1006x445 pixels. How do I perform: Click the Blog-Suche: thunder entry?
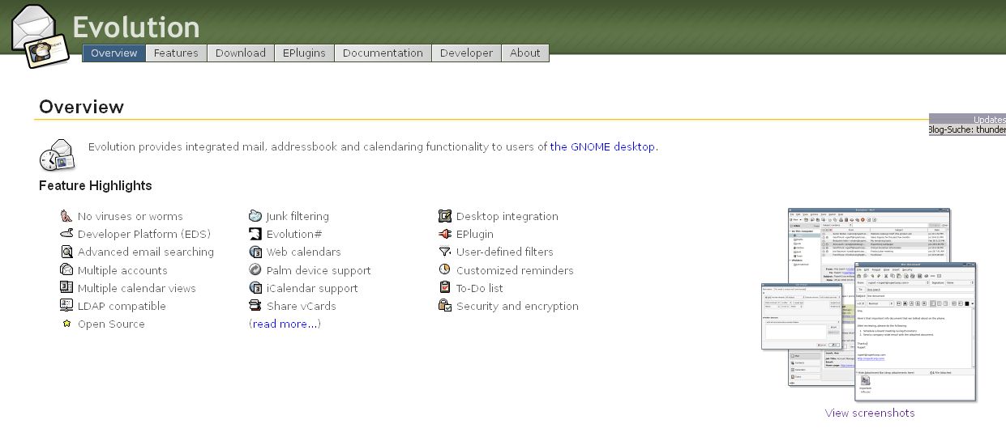coord(967,129)
